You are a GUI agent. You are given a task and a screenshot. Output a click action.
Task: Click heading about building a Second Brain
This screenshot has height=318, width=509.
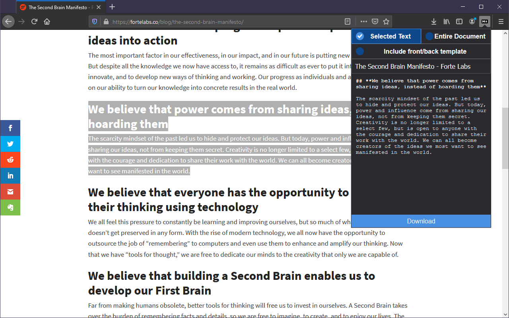(x=231, y=283)
